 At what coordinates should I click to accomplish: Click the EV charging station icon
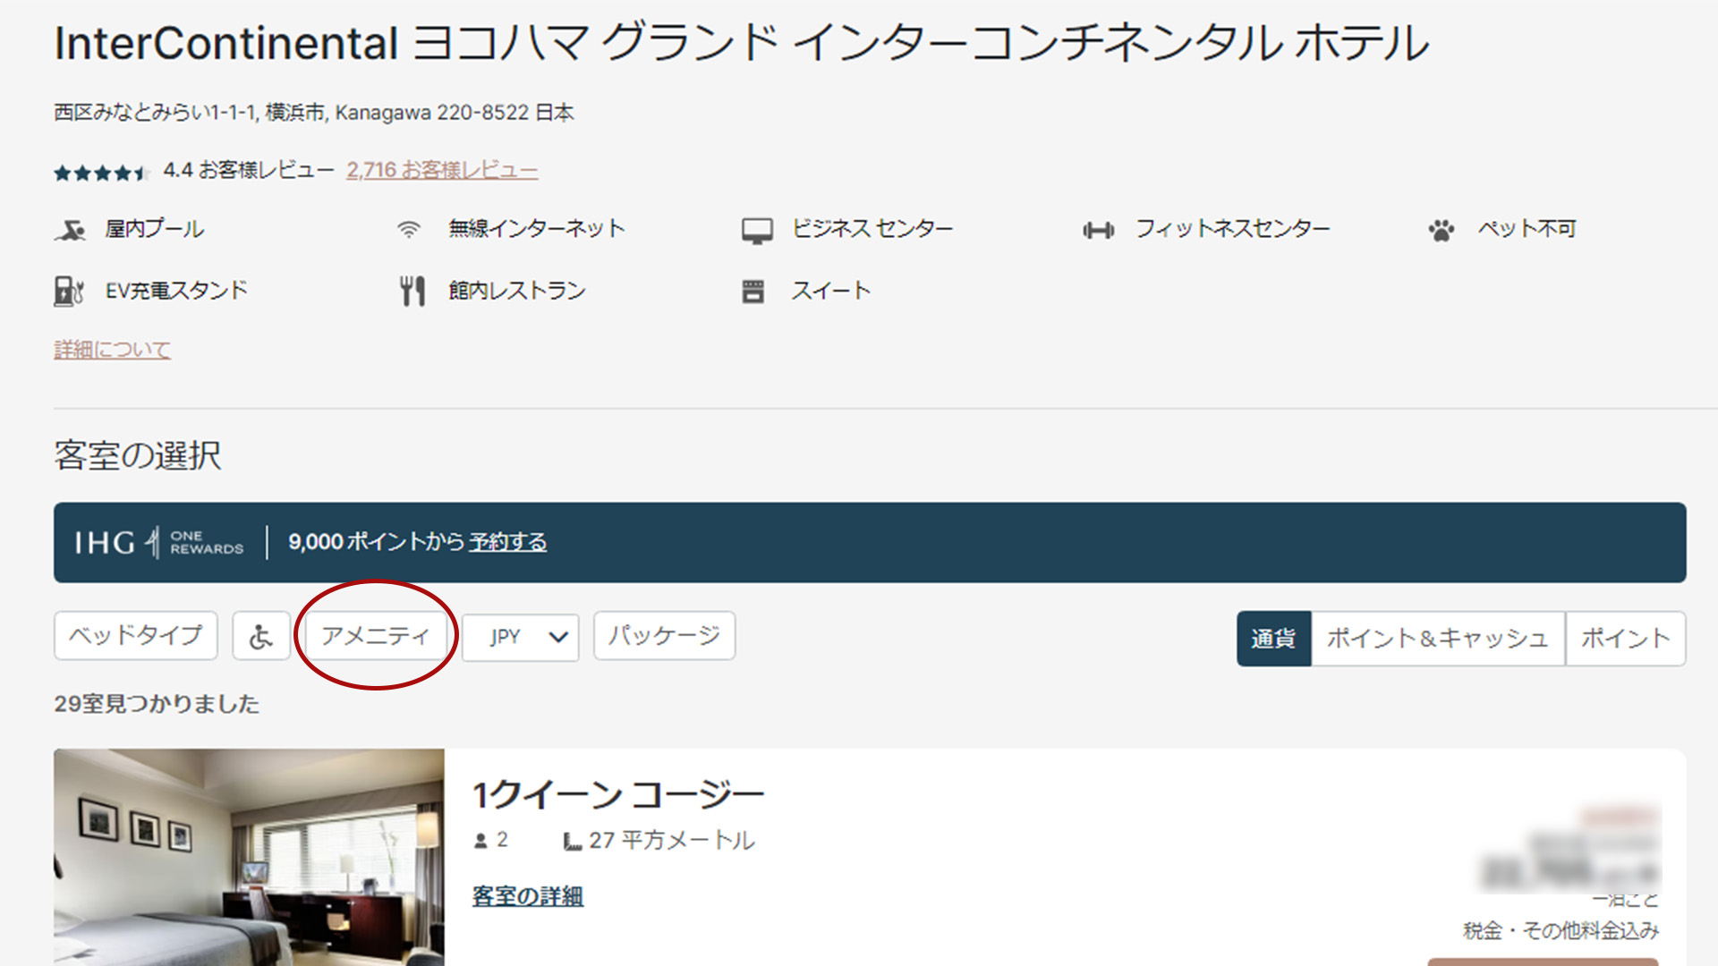[69, 292]
